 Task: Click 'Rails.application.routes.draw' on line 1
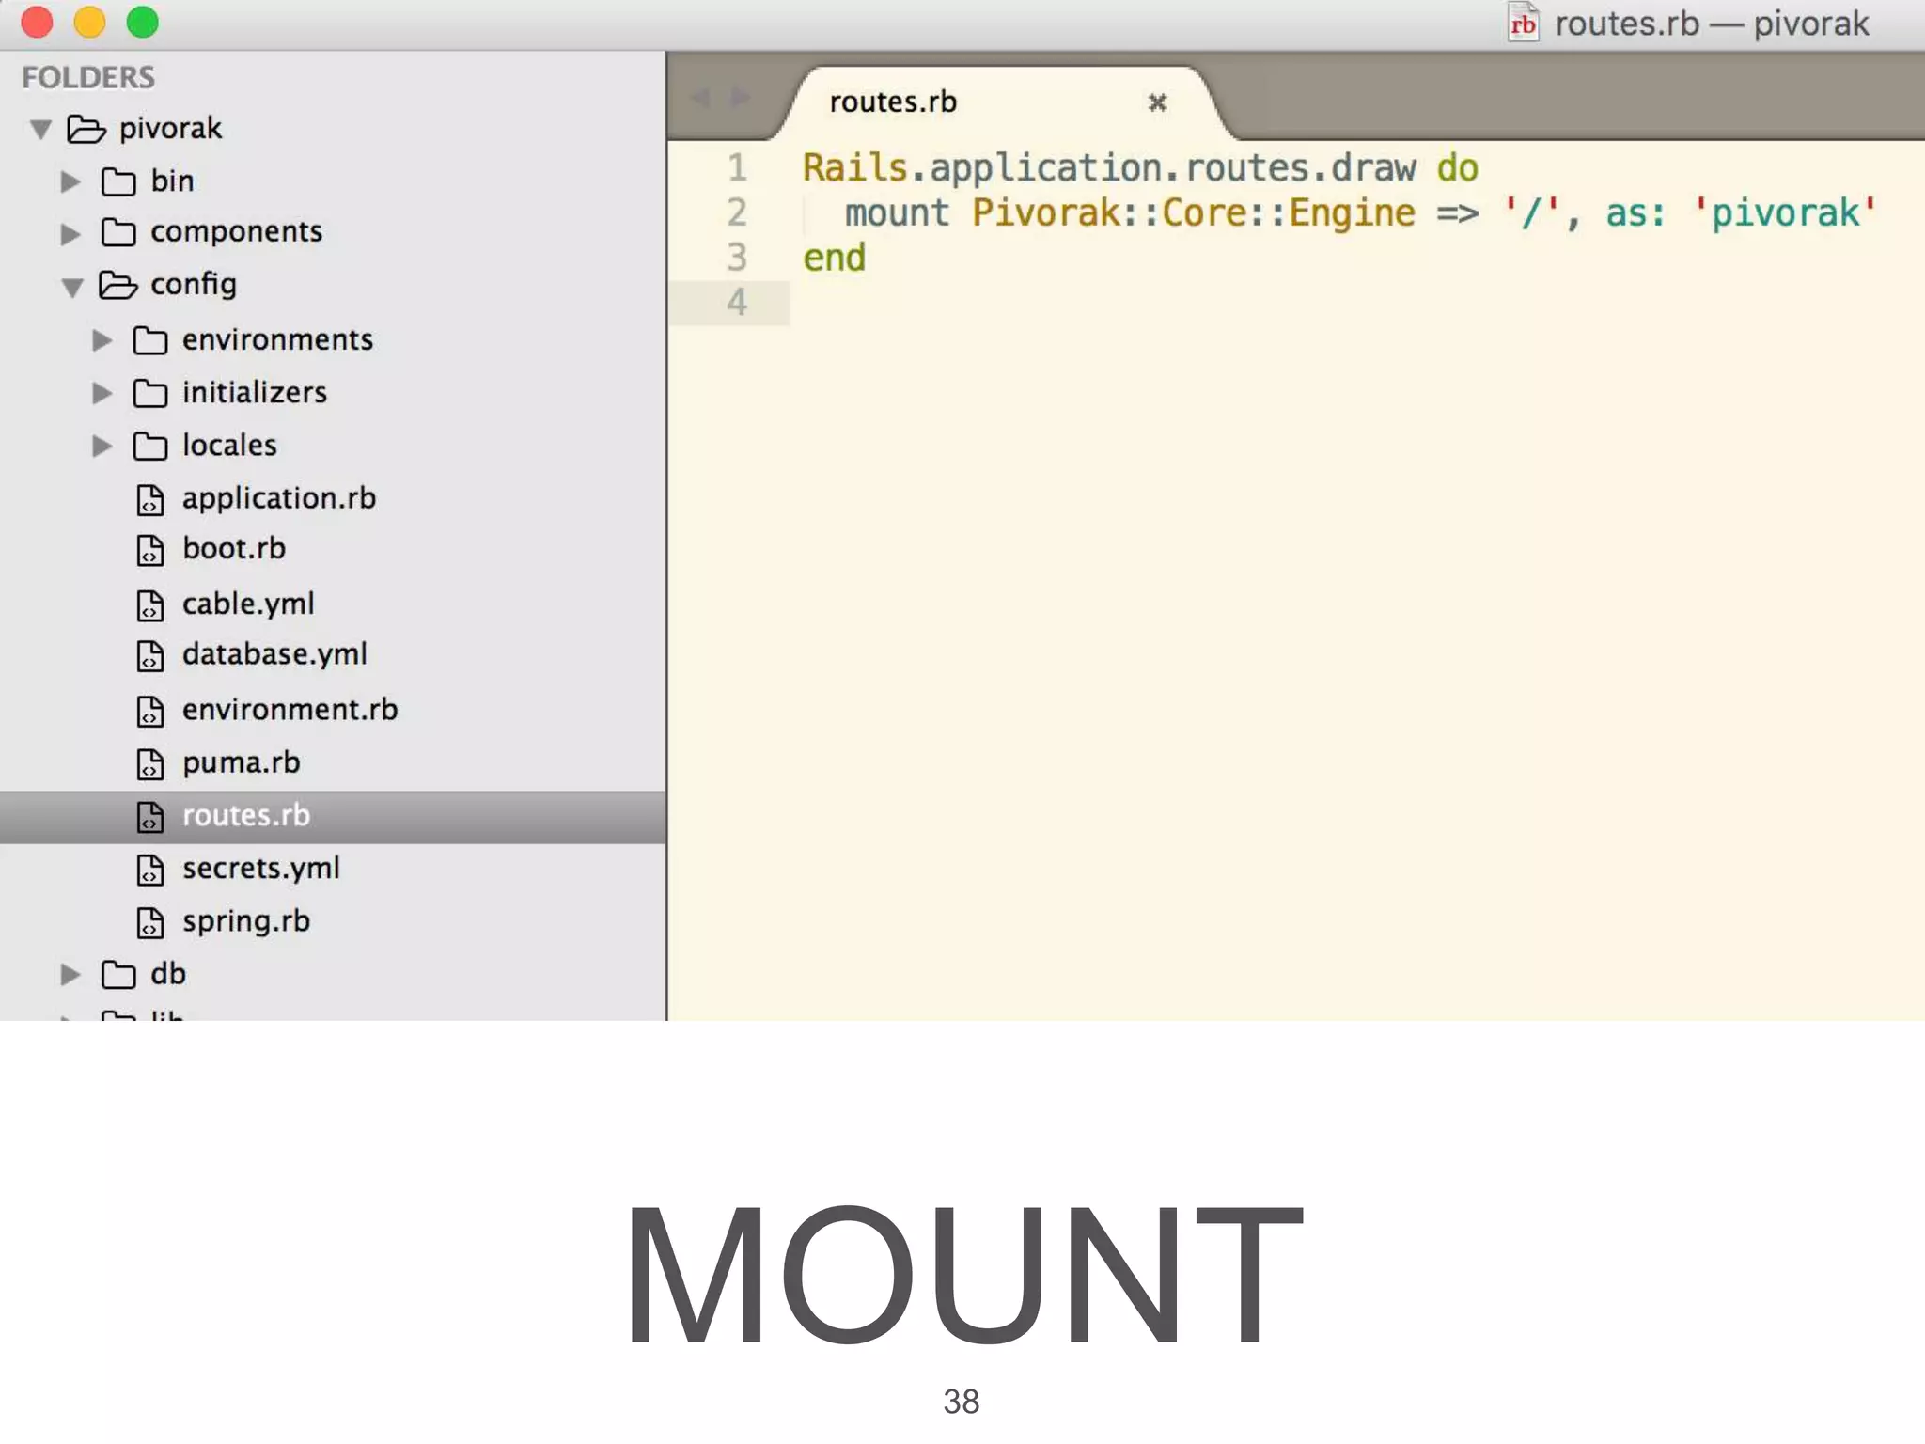1109,168
